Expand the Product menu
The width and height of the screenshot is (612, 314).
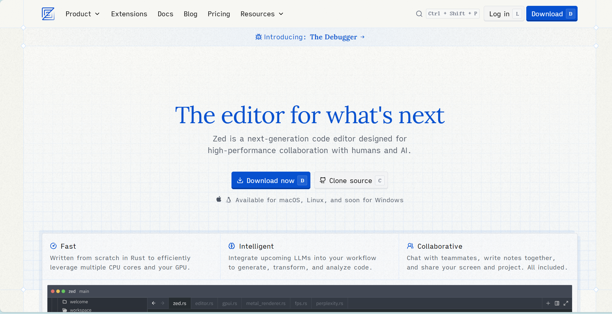tap(82, 14)
